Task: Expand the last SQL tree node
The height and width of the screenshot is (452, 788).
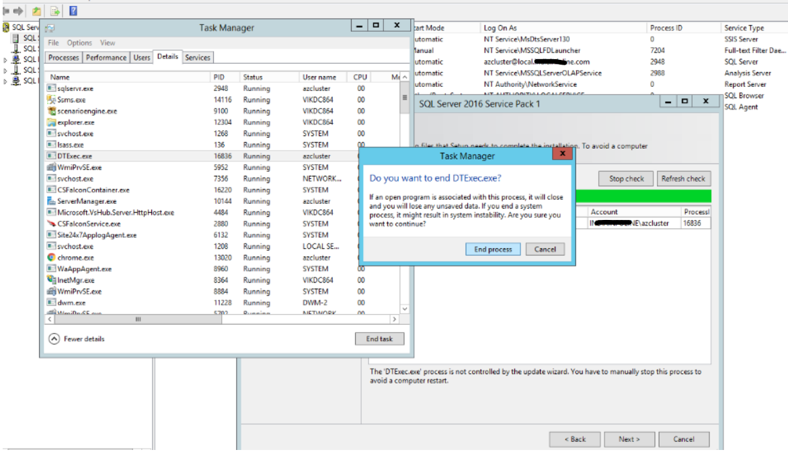Action: pyautogui.click(x=5, y=81)
